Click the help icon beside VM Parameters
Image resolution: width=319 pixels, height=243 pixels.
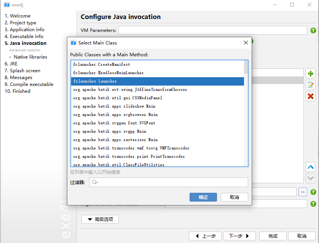coord(313,30)
